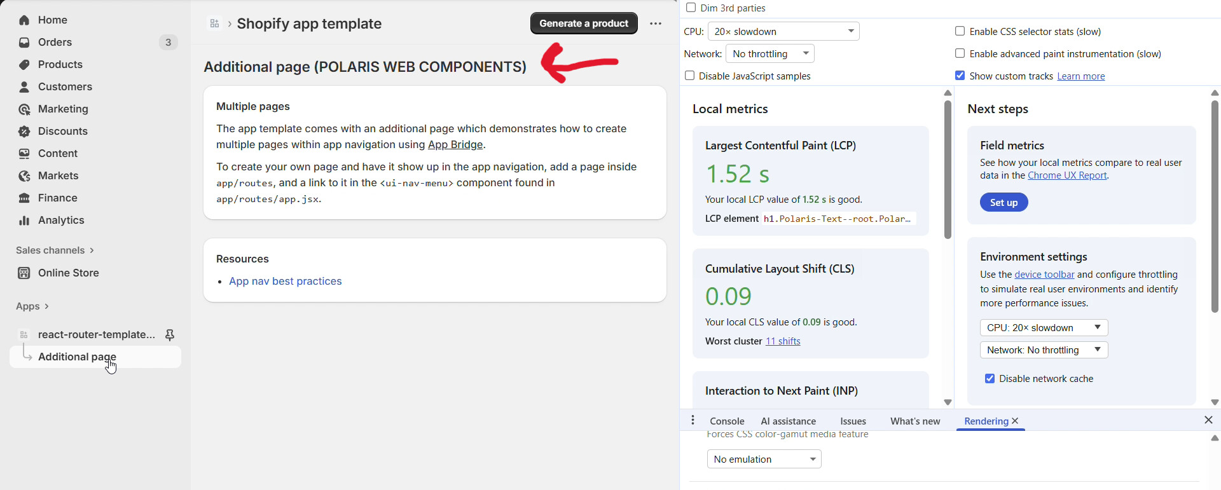This screenshot has width=1221, height=490.
Task: Click the Products tag icon
Action: pyautogui.click(x=24, y=65)
